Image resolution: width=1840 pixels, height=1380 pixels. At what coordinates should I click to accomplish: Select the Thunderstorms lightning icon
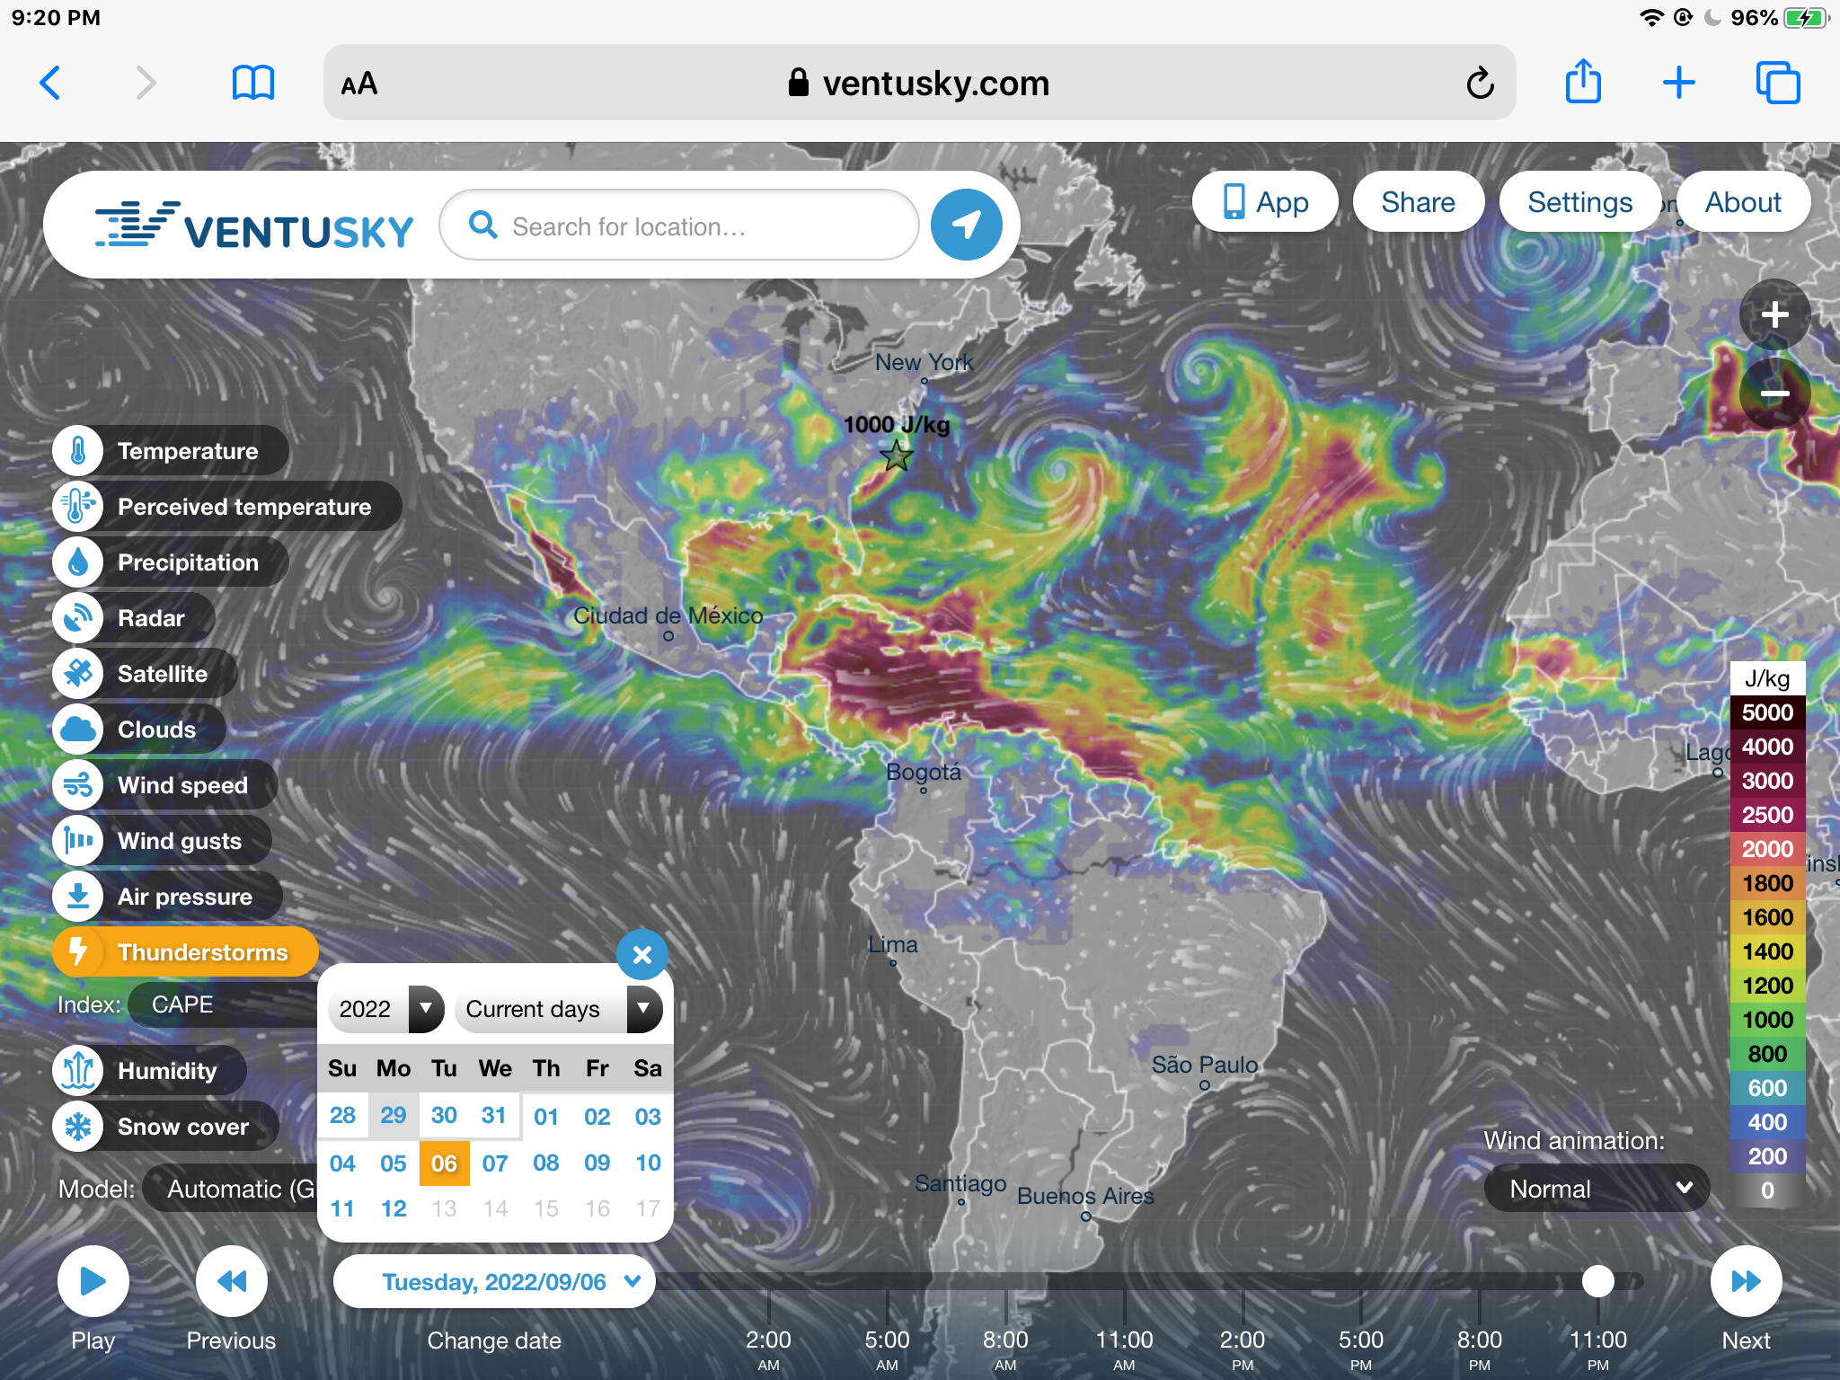tap(78, 952)
